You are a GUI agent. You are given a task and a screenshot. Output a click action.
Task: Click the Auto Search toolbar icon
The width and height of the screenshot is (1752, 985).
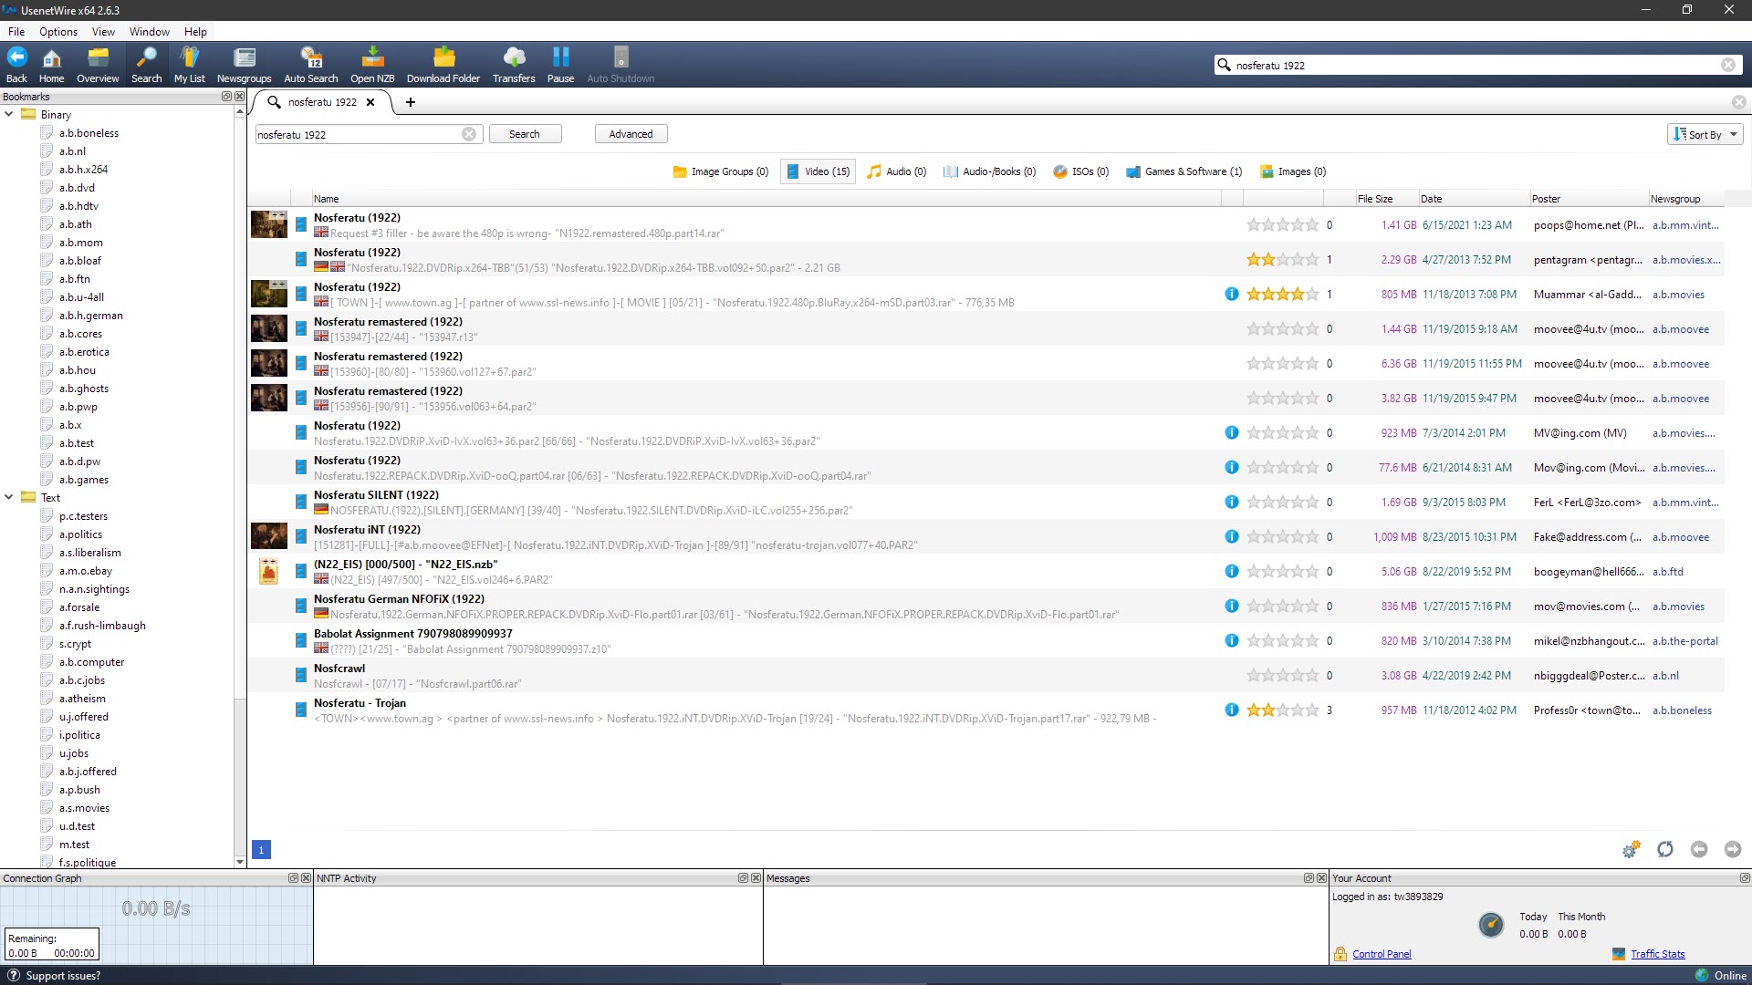(310, 65)
